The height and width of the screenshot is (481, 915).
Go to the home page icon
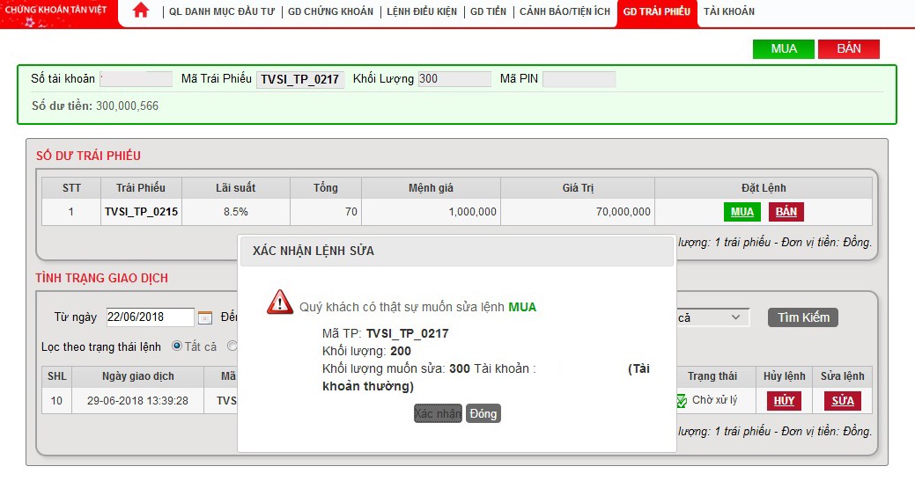tap(141, 11)
